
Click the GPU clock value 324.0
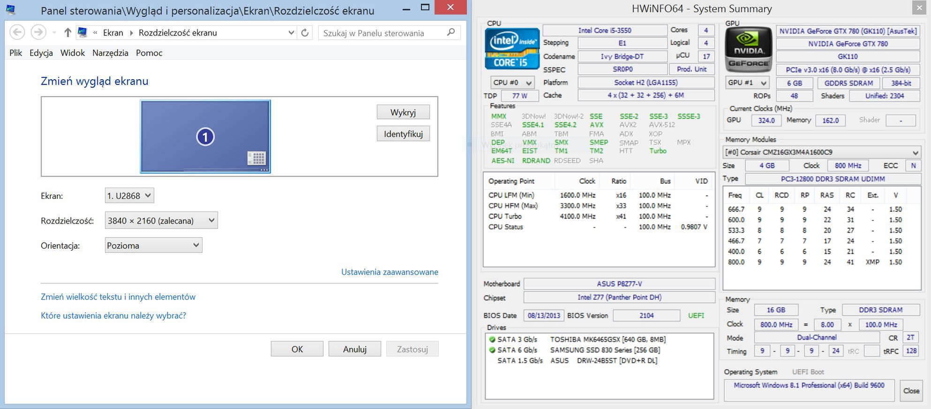point(766,121)
